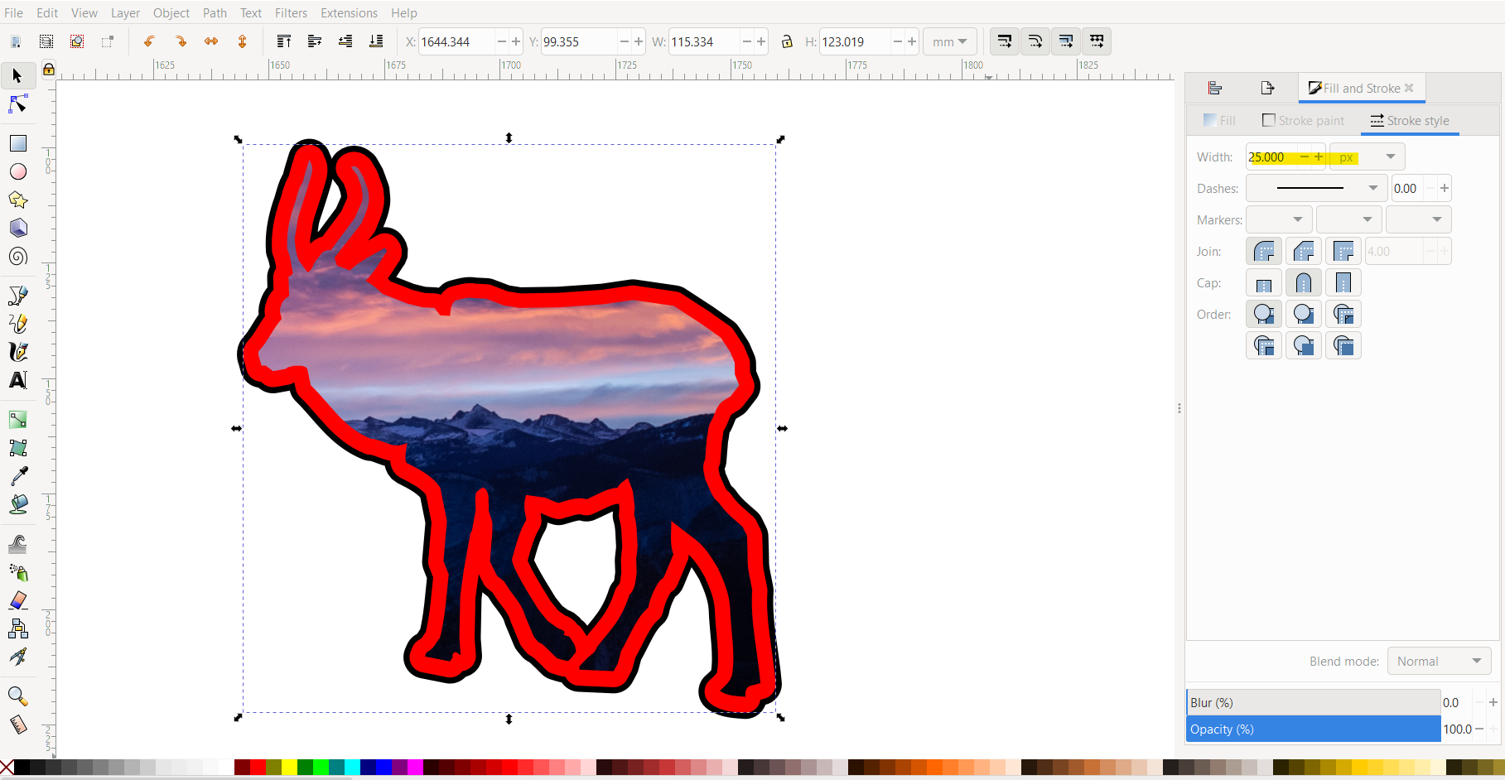Screen dimensions: 1505x780
Task: Select the Node editing tool
Action: [x=17, y=104]
